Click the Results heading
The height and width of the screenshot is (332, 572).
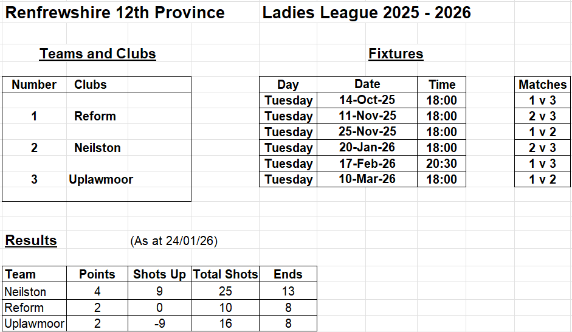tap(31, 241)
